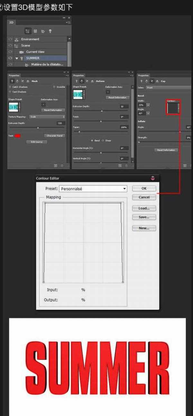Enable the Catch Shadows checkbox
The height and width of the screenshot is (416, 193).
click(10, 87)
